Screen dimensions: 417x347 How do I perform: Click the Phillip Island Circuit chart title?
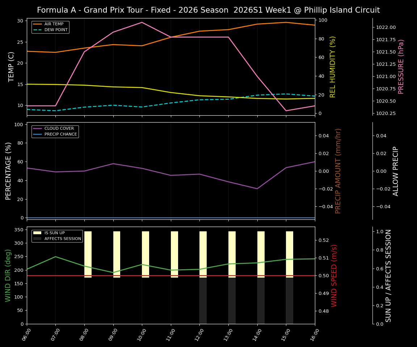pos(208,10)
